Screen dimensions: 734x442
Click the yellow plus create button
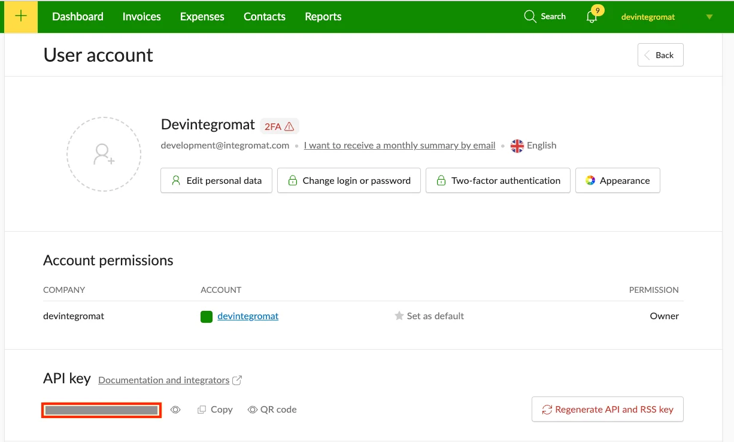[21, 17]
